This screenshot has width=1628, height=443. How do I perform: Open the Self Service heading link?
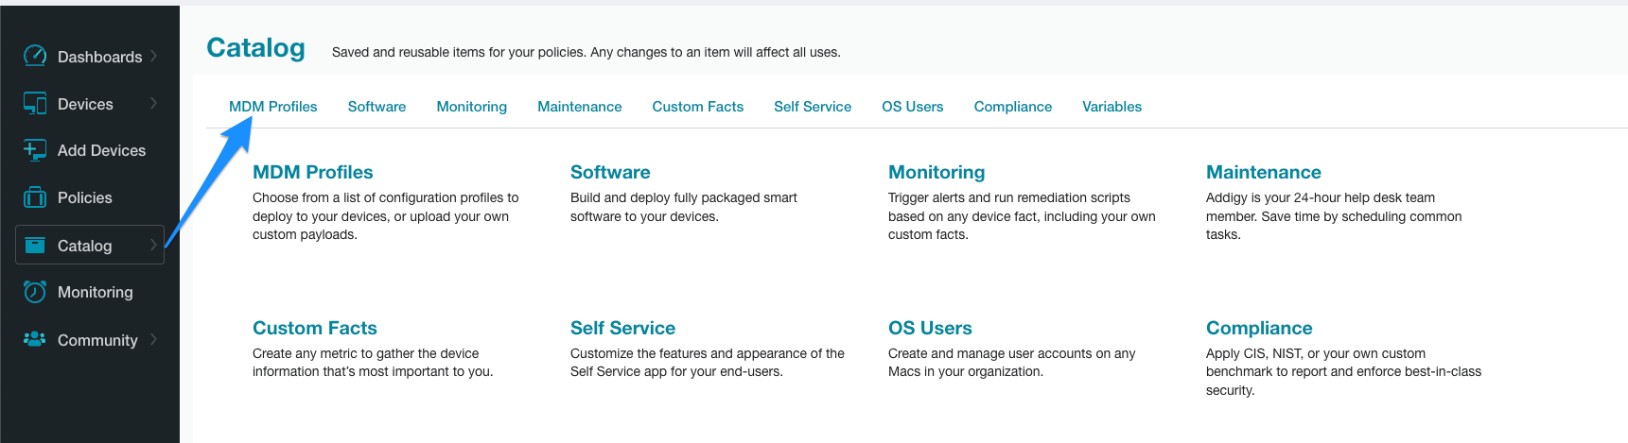pyautogui.click(x=622, y=328)
